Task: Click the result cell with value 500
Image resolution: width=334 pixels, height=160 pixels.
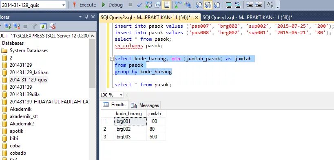Action: (x=156, y=137)
